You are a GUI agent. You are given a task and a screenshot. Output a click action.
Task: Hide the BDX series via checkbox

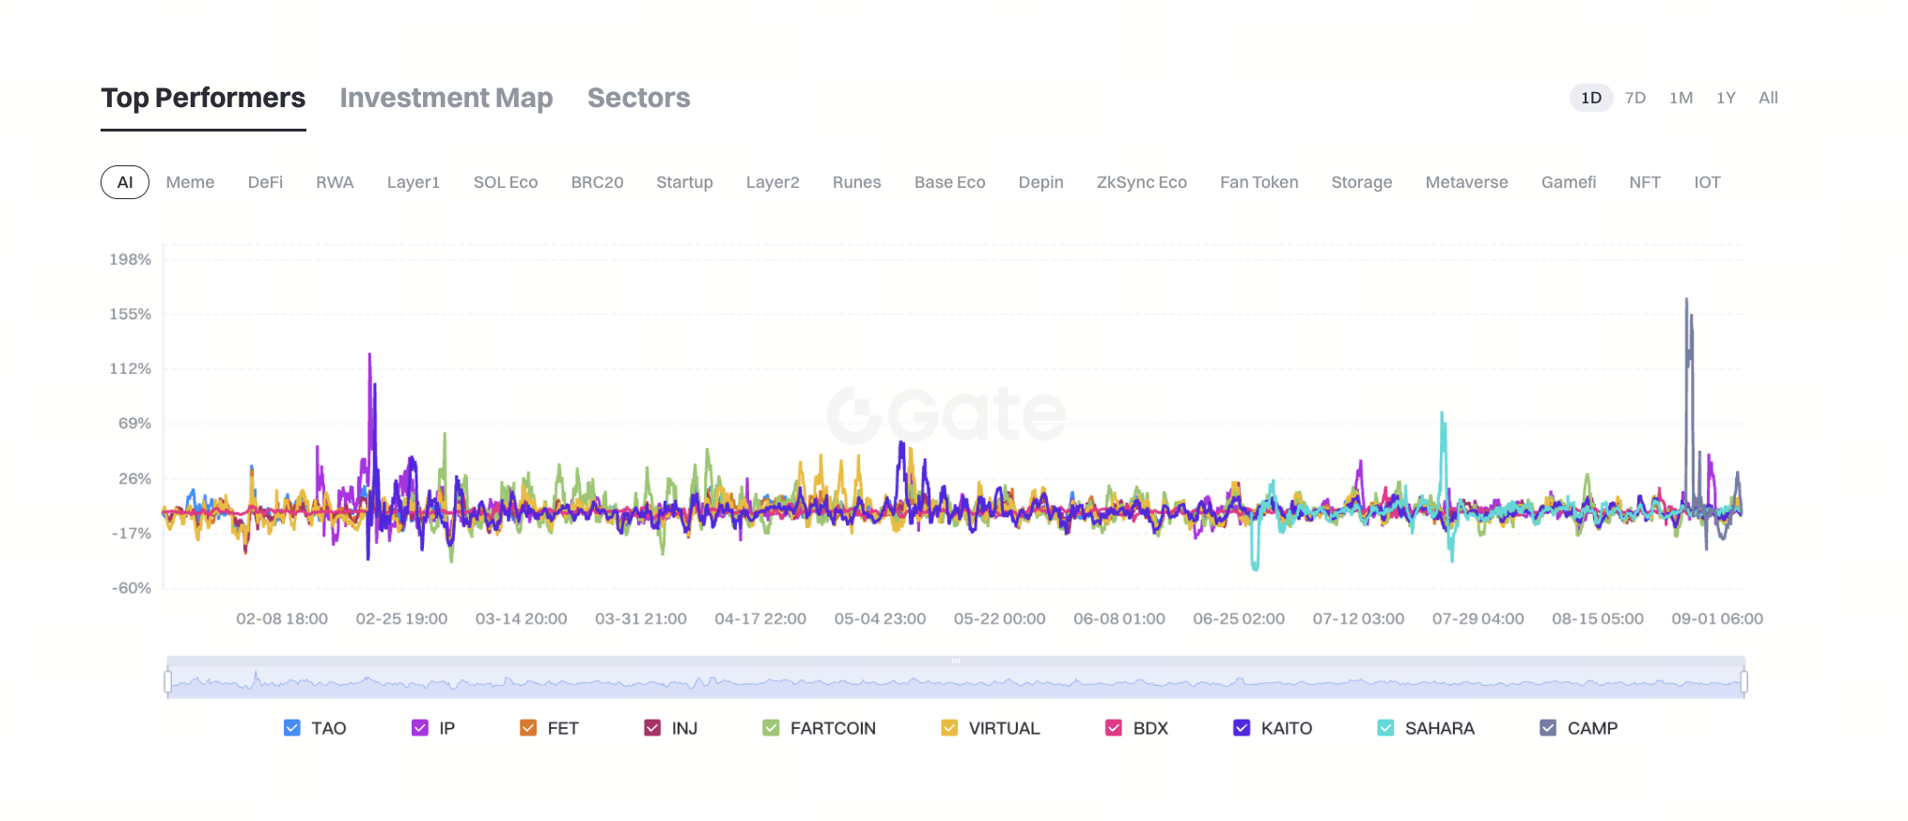click(1114, 728)
